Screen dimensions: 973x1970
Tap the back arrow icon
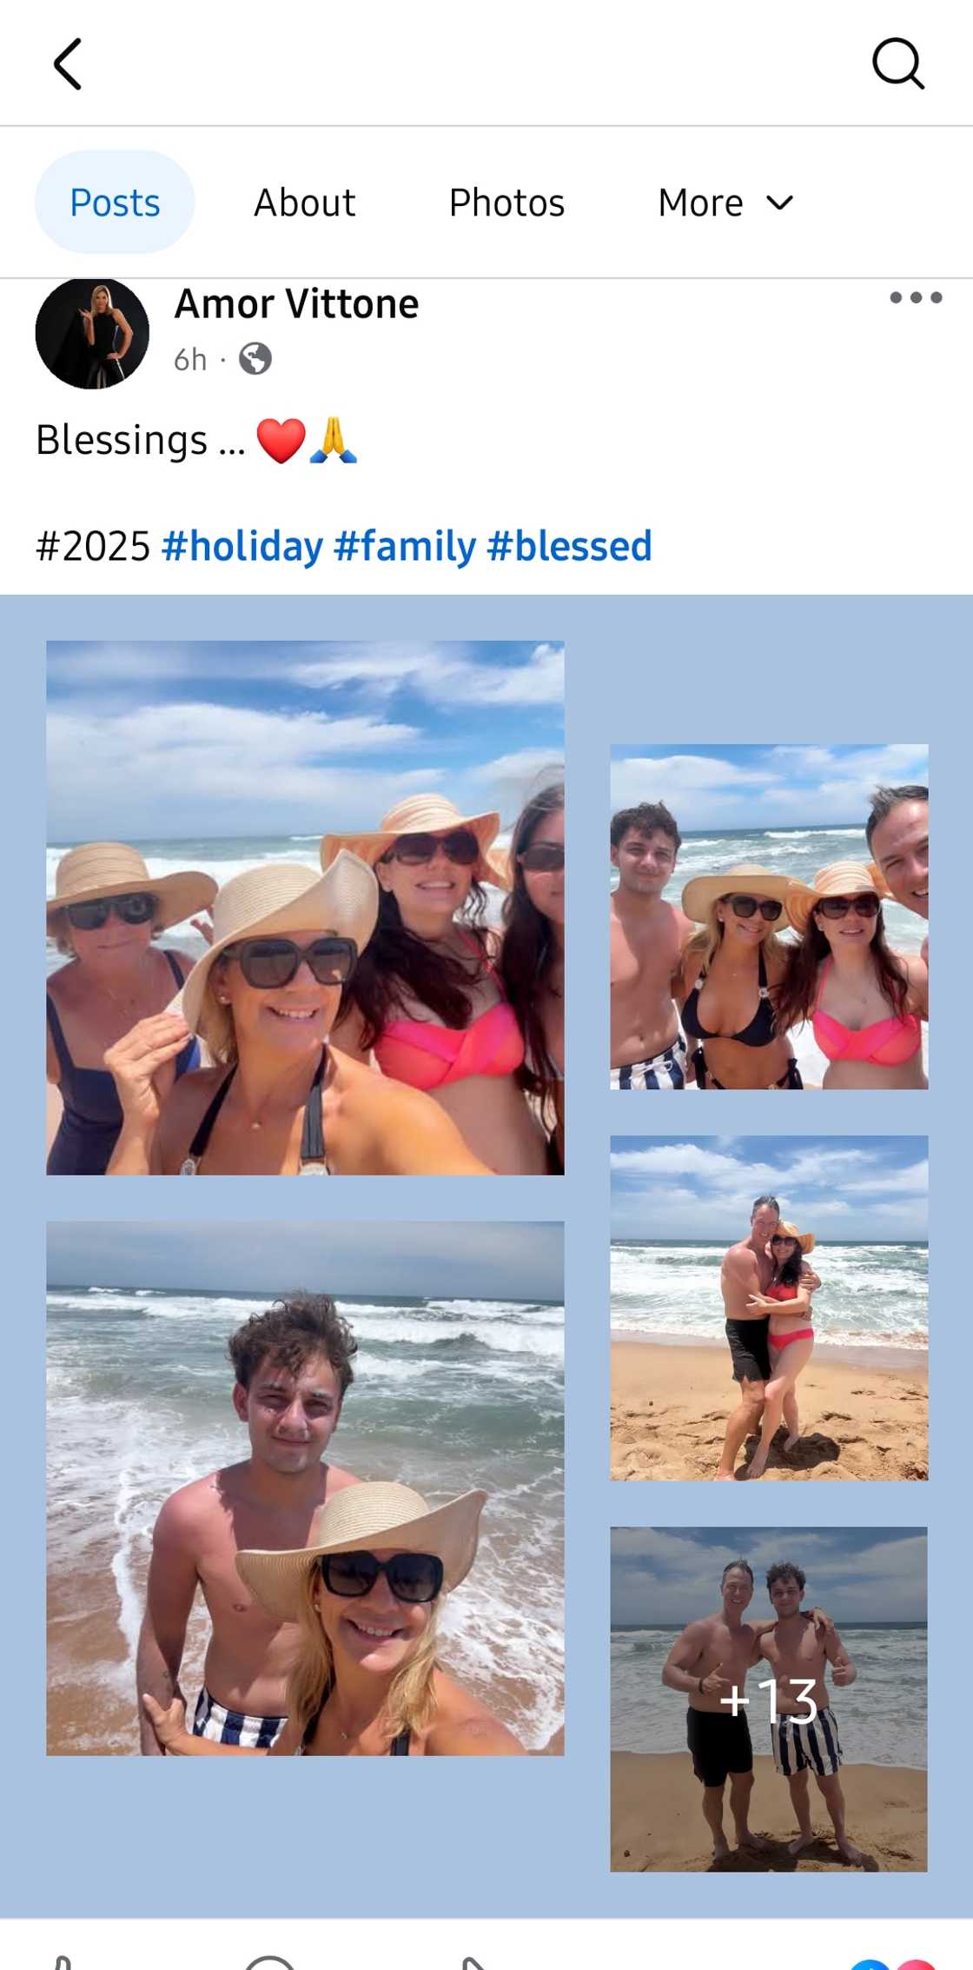pyautogui.click(x=68, y=63)
